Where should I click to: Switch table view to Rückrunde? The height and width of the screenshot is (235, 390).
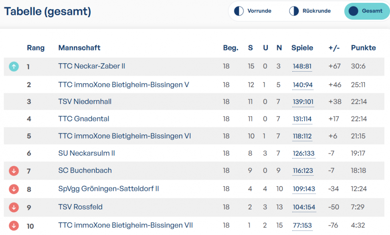tap(310, 11)
